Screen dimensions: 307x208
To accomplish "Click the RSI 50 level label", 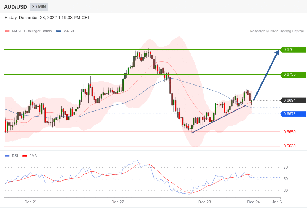I will pos(286,179).
